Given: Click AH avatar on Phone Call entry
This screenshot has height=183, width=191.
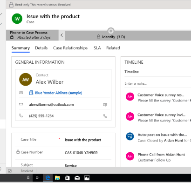Looking at the screenshot, I should (130, 156).
